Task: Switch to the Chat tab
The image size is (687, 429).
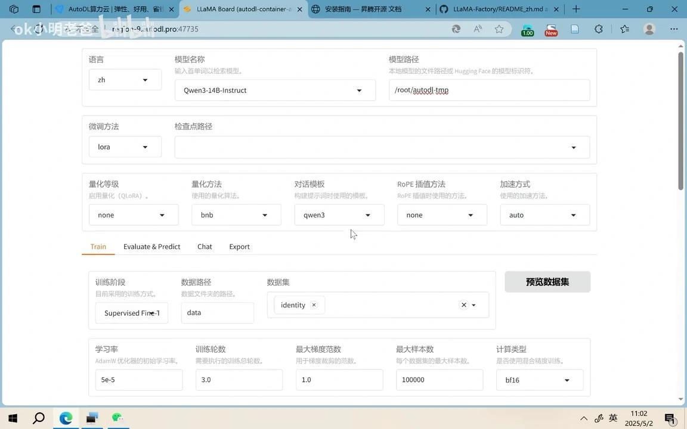Action: pos(204,247)
